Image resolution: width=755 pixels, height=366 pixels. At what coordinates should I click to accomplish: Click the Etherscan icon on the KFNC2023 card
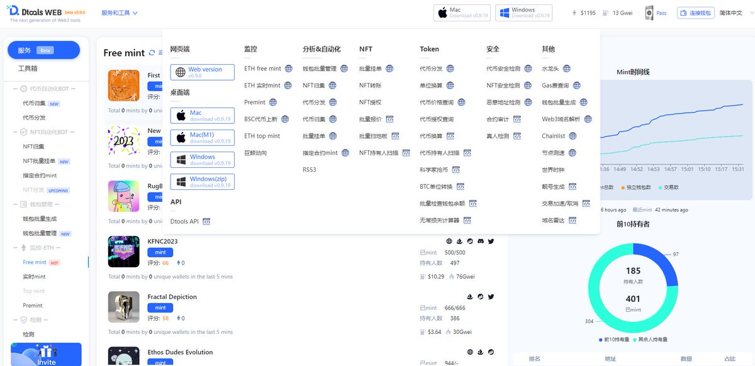click(x=470, y=241)
